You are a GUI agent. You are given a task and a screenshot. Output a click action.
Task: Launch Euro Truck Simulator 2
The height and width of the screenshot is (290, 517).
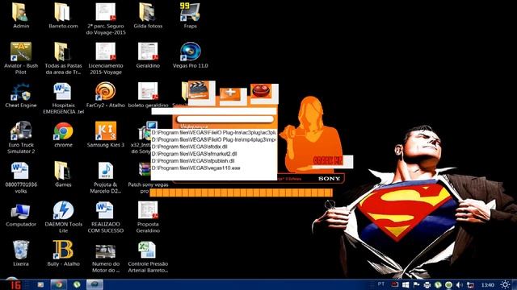point(21,138)
